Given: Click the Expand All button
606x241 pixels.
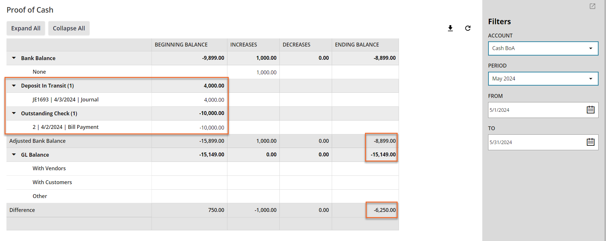Looking at the screenshot, I should point(26,28).
